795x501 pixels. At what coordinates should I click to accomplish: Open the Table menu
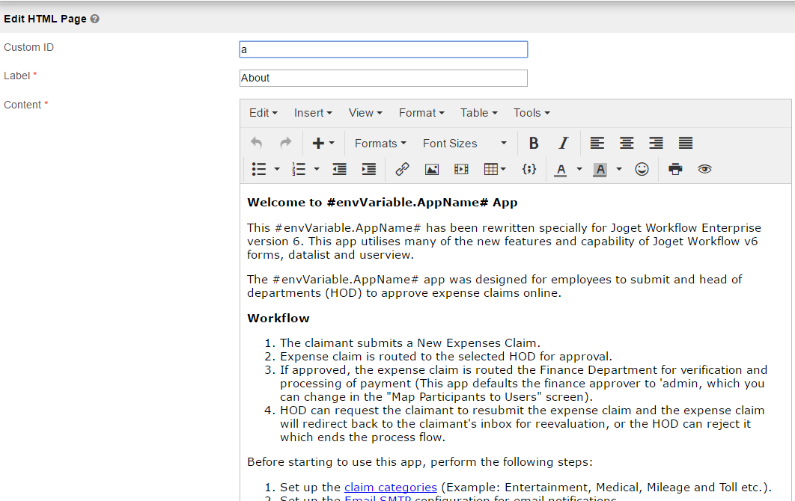478,113
